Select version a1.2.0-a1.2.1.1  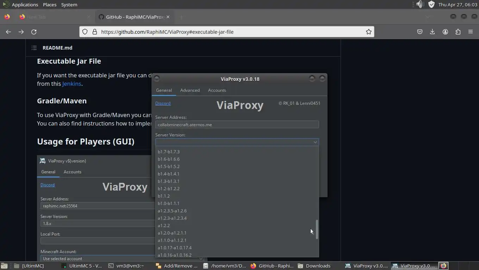(237, 233)
